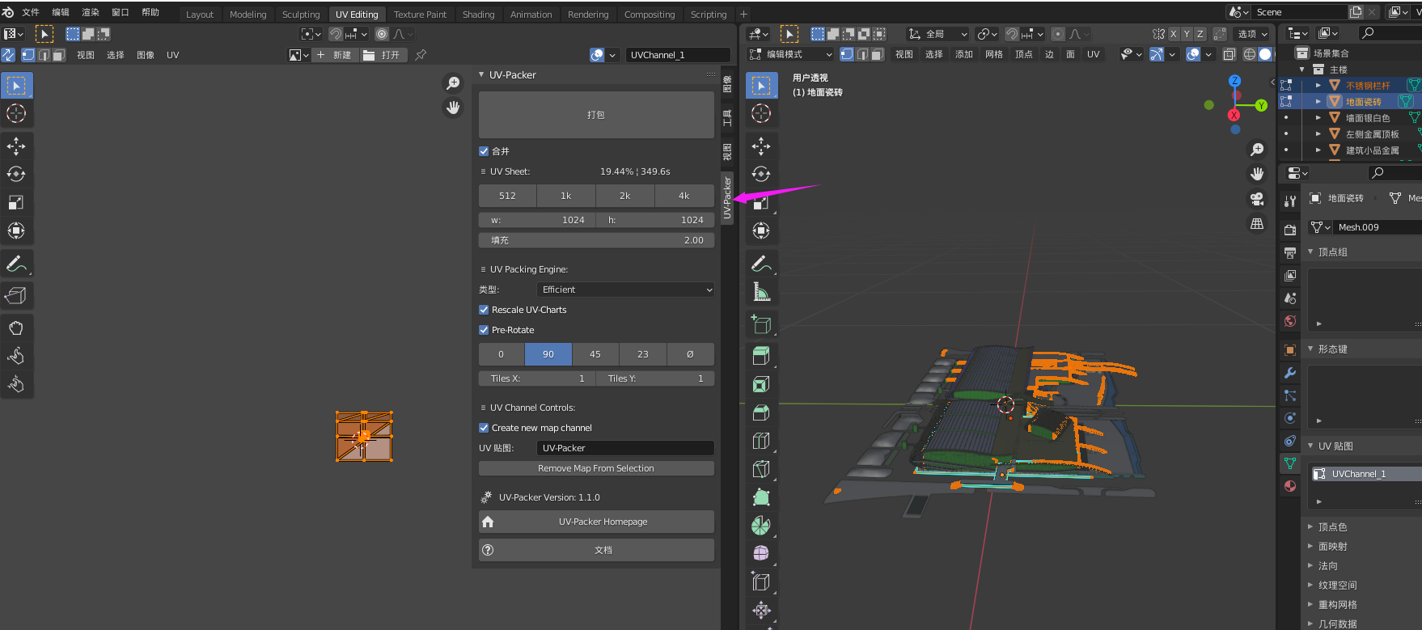Adjust the w: width 1024 field
Viewport: 1422px width, 630px height.
pos(537,220)
